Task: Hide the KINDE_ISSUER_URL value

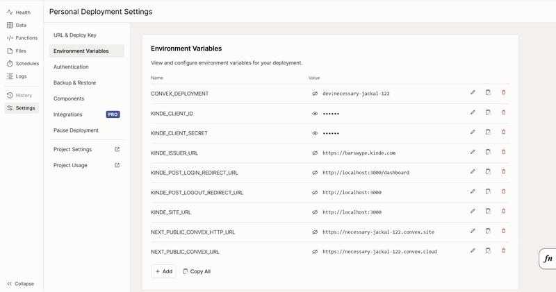Action: click(x=315, y=153)
